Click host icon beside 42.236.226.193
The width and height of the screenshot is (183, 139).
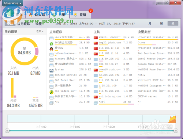pyautogui.click(x=96, y=76)
